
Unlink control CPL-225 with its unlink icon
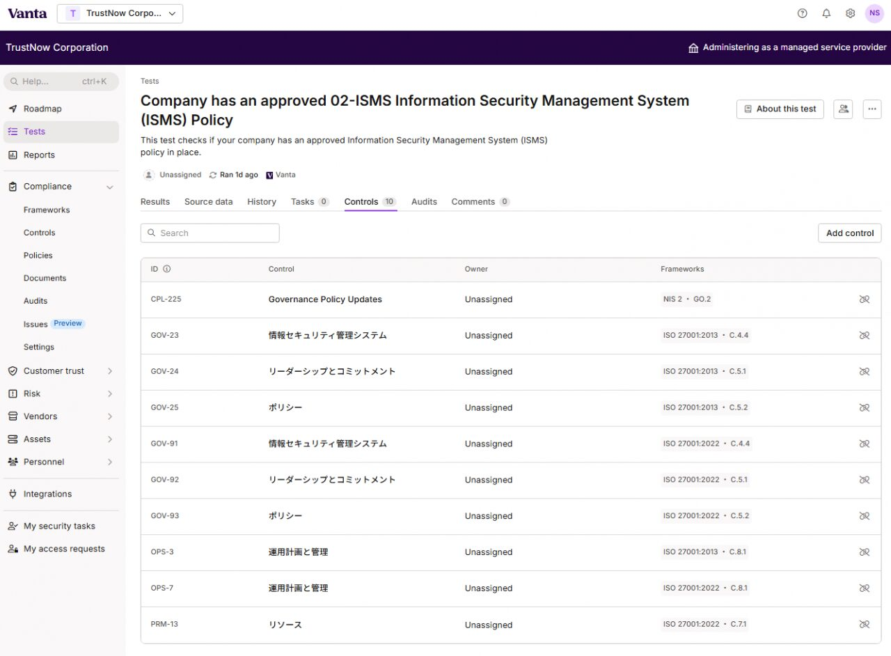(x=865, y=299)
